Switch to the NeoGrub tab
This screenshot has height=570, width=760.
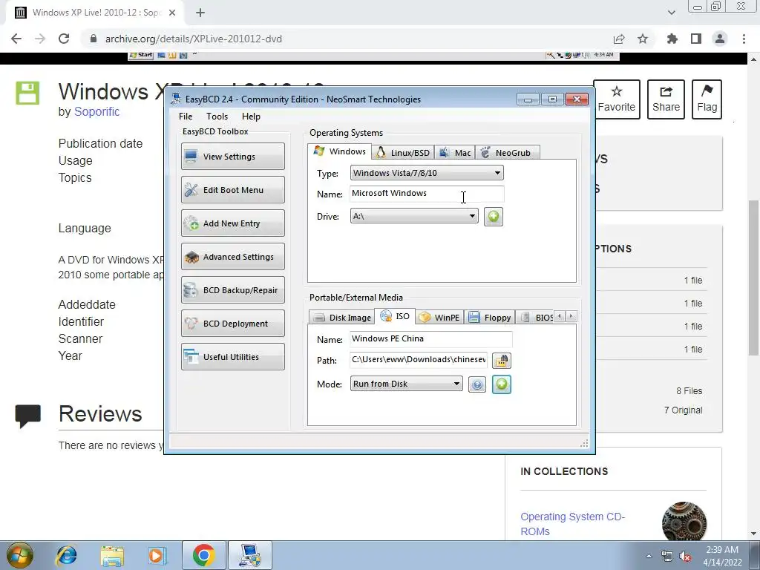click(507, 153)
